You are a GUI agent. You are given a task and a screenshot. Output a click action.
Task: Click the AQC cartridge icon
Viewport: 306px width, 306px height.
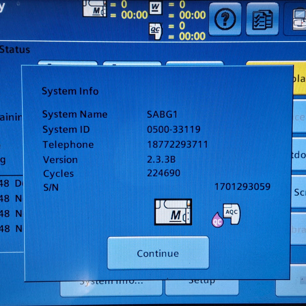click(x=232, y=214)
